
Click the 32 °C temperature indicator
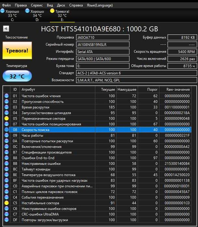(17, 76)
